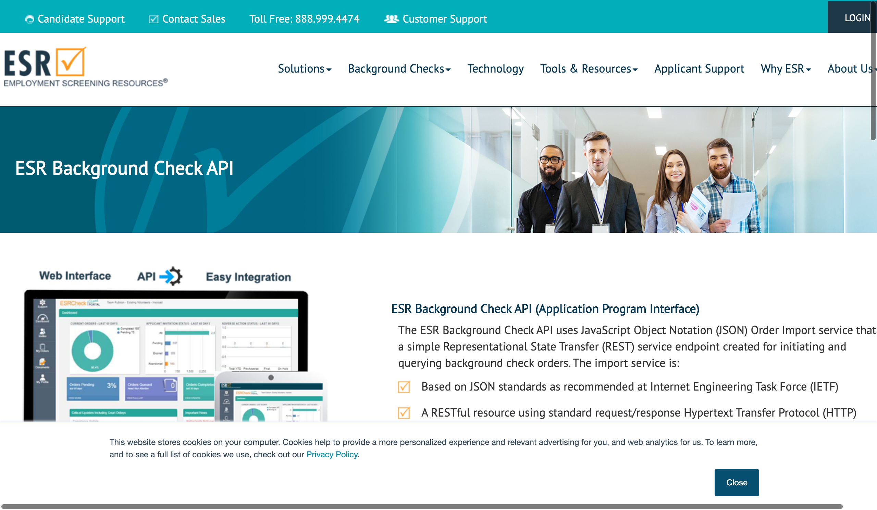The width and height of the screenshot is (877, 510).
Task: Expand the Solutions dropdown menu
Action: pyautogui.click(x=305, y=69)
